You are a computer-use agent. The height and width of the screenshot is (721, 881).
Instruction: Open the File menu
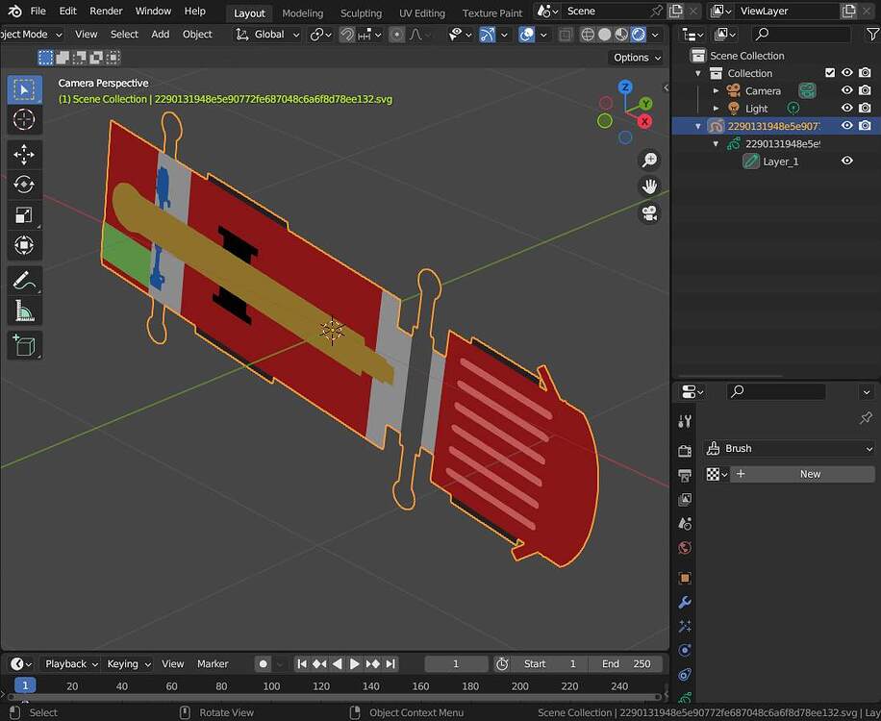coord(38,11)
